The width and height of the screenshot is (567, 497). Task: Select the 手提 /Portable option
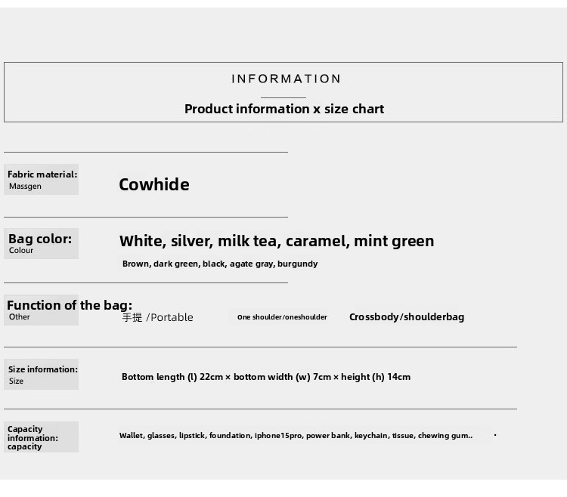pos(157,317)
